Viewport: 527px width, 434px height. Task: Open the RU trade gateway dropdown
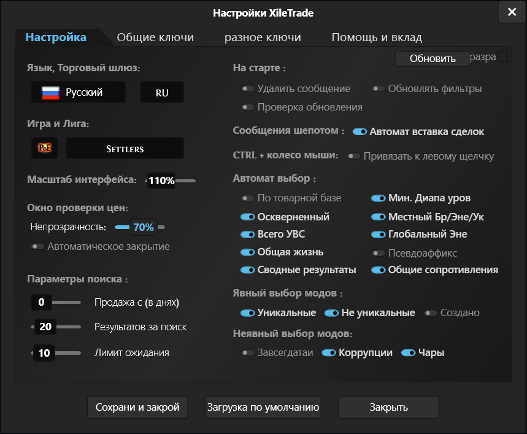pyautogui.click(x=162, y=92)
